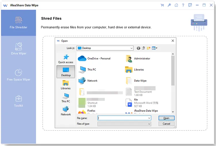Select the iReaShare Data Wipe shortcut
The width and height of the screenshot is (216, 146).
pyautogui.click(x=141, y=112)
